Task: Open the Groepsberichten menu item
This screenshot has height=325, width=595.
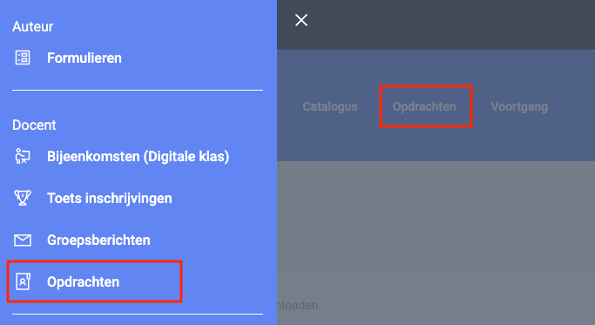Action: (98, 240)
